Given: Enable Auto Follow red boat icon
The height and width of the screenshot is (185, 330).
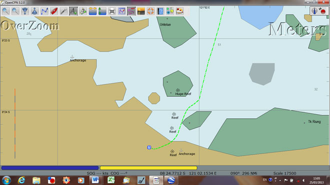Looking at the screenshot, I should click(54, 11).
